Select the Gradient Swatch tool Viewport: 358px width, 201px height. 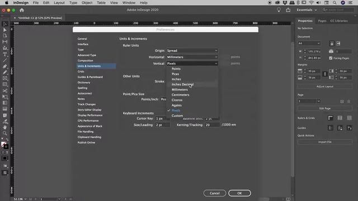click(5, 103)
